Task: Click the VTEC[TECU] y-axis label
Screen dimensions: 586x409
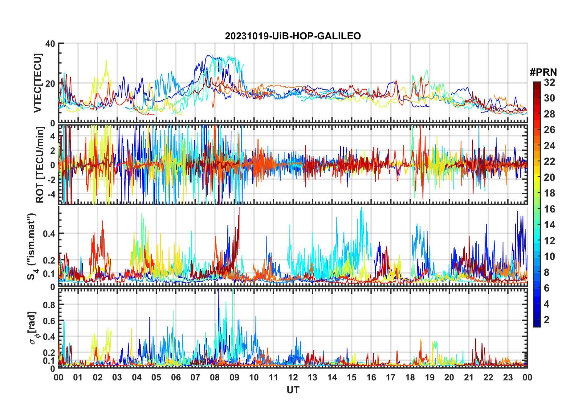Action: coord(38,83)
